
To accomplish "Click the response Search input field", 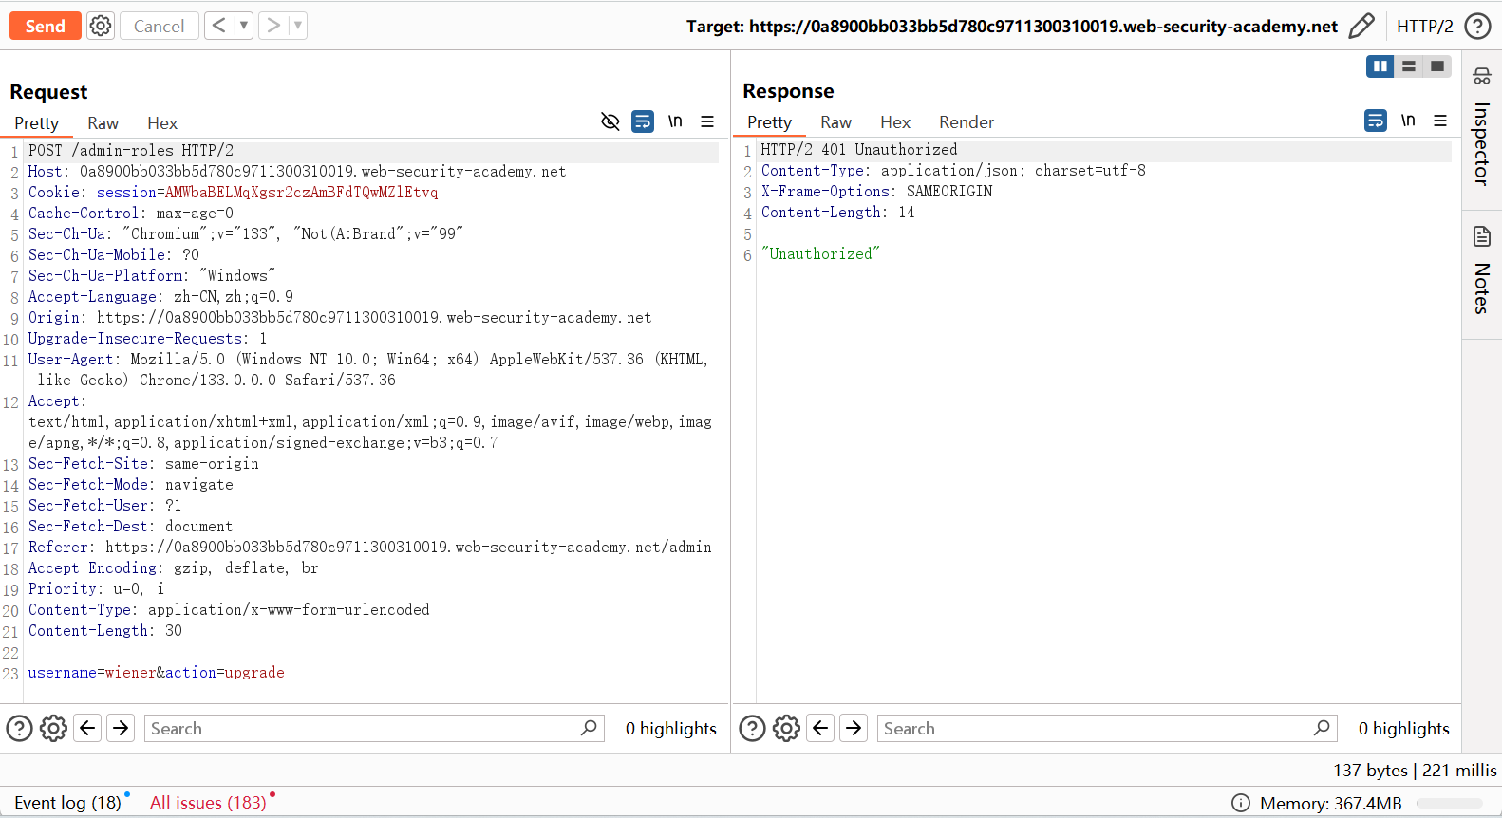I will pyautogui.click(x=1097, y=728).
